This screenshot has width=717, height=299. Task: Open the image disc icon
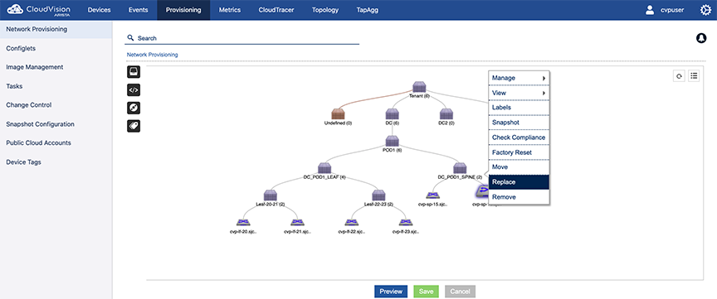(134, 108)
